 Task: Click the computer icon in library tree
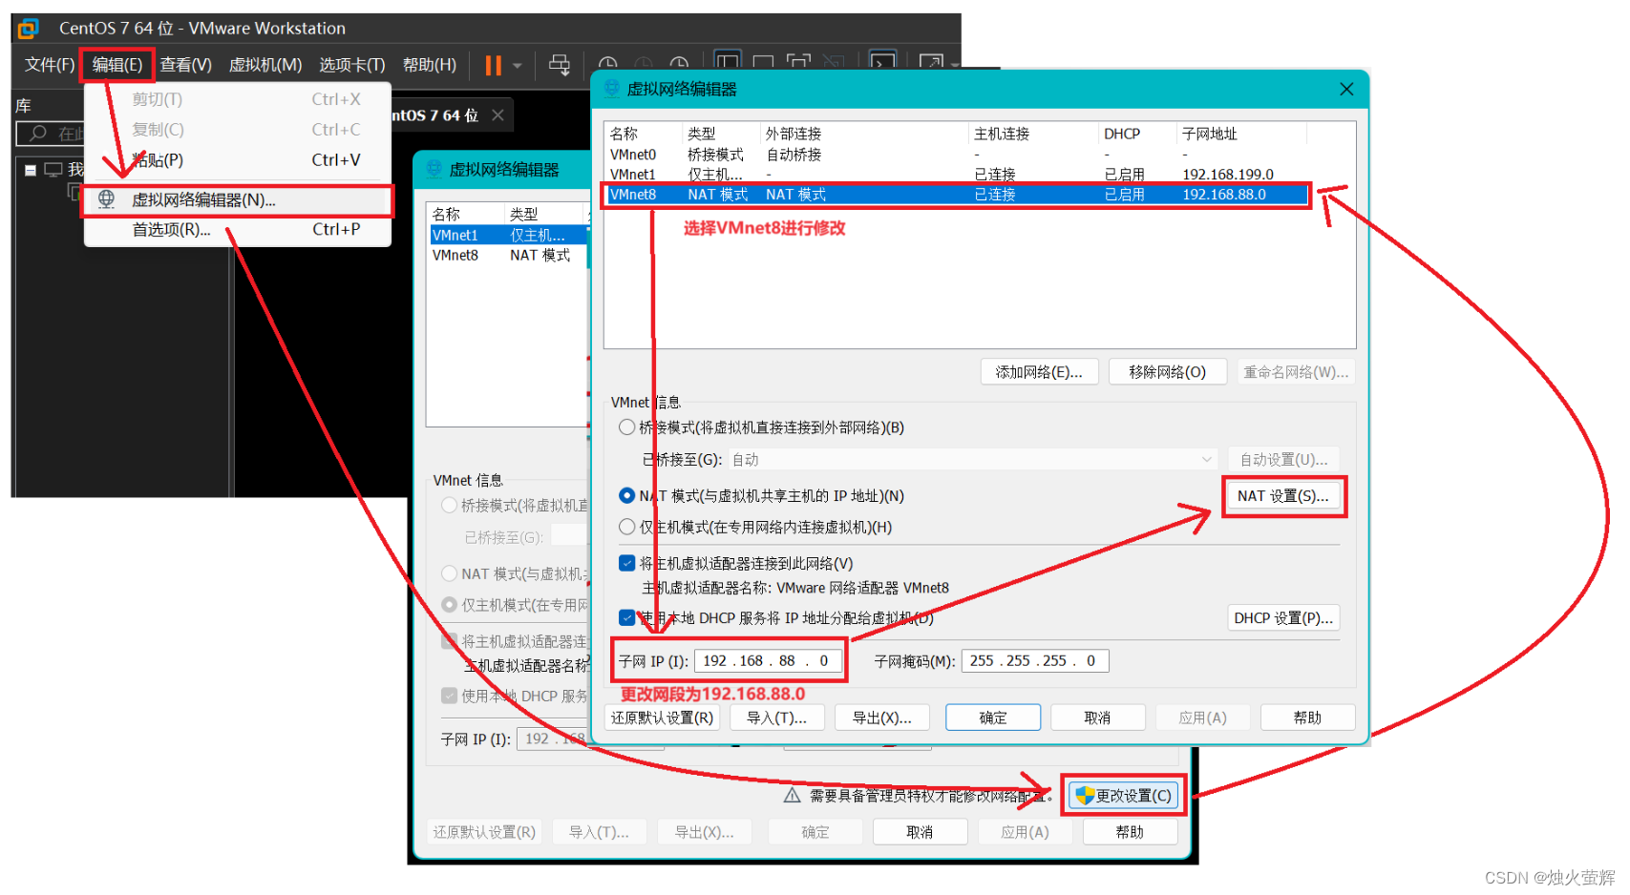point(53,170)
